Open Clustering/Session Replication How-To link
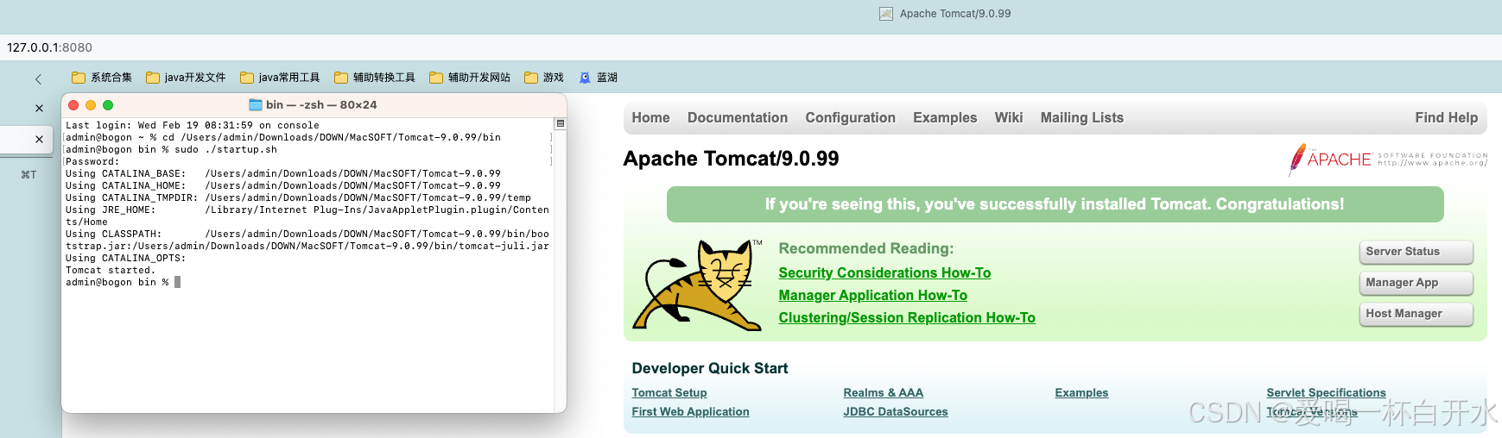This screenshot has height=438, width=1502. coord(907,318)
